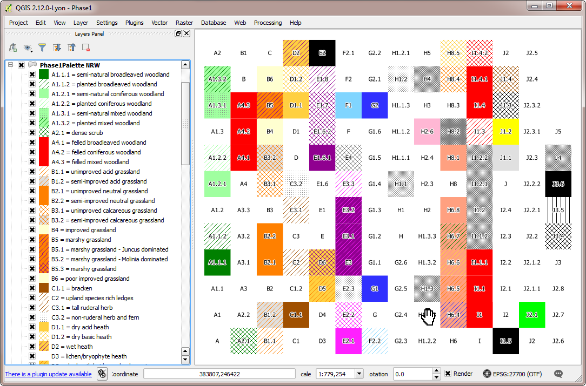Open the CRS status EPSG:27700 icon
Viewport: 586px width, 386px height.
[x=488, y=374]
